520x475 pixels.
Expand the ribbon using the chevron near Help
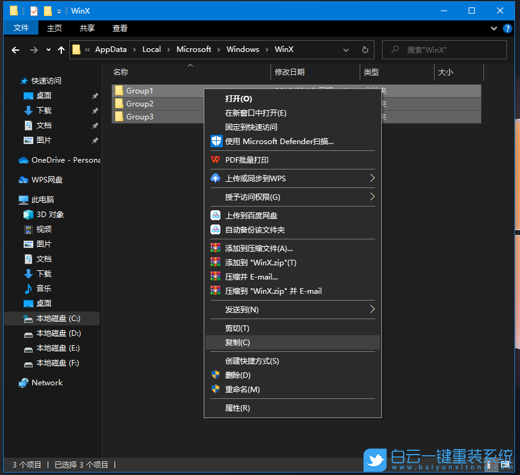[x=493, y=28]
